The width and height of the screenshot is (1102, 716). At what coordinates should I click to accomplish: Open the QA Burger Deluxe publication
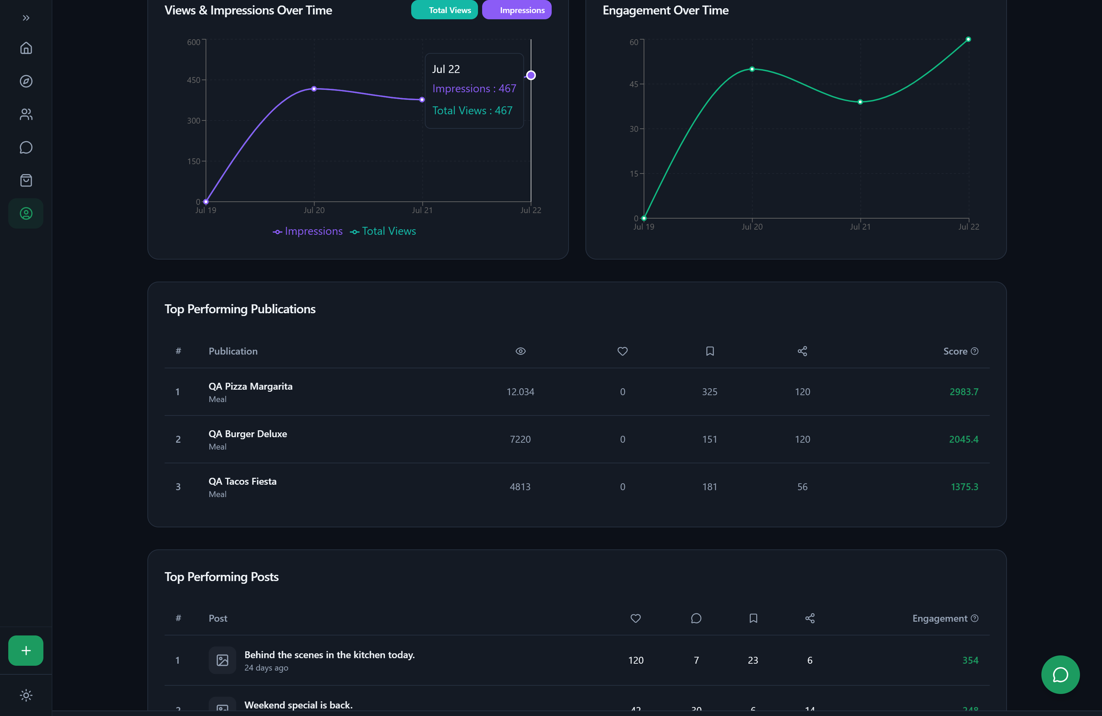click(248, 434)
